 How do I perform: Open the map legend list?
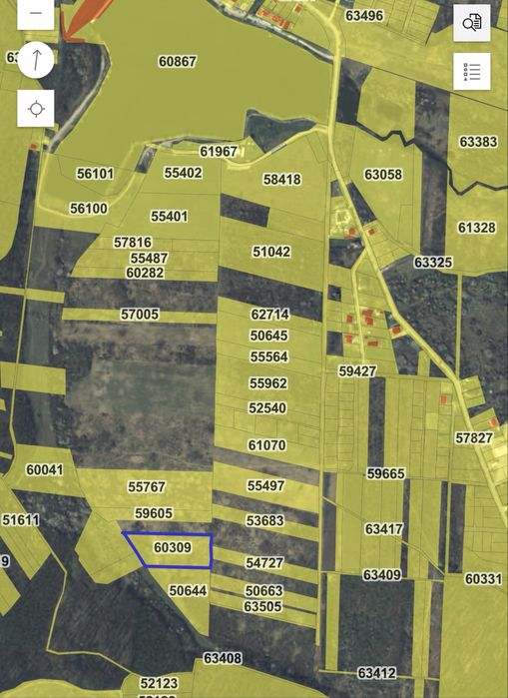pyautogui.click(x=472, y=72)
